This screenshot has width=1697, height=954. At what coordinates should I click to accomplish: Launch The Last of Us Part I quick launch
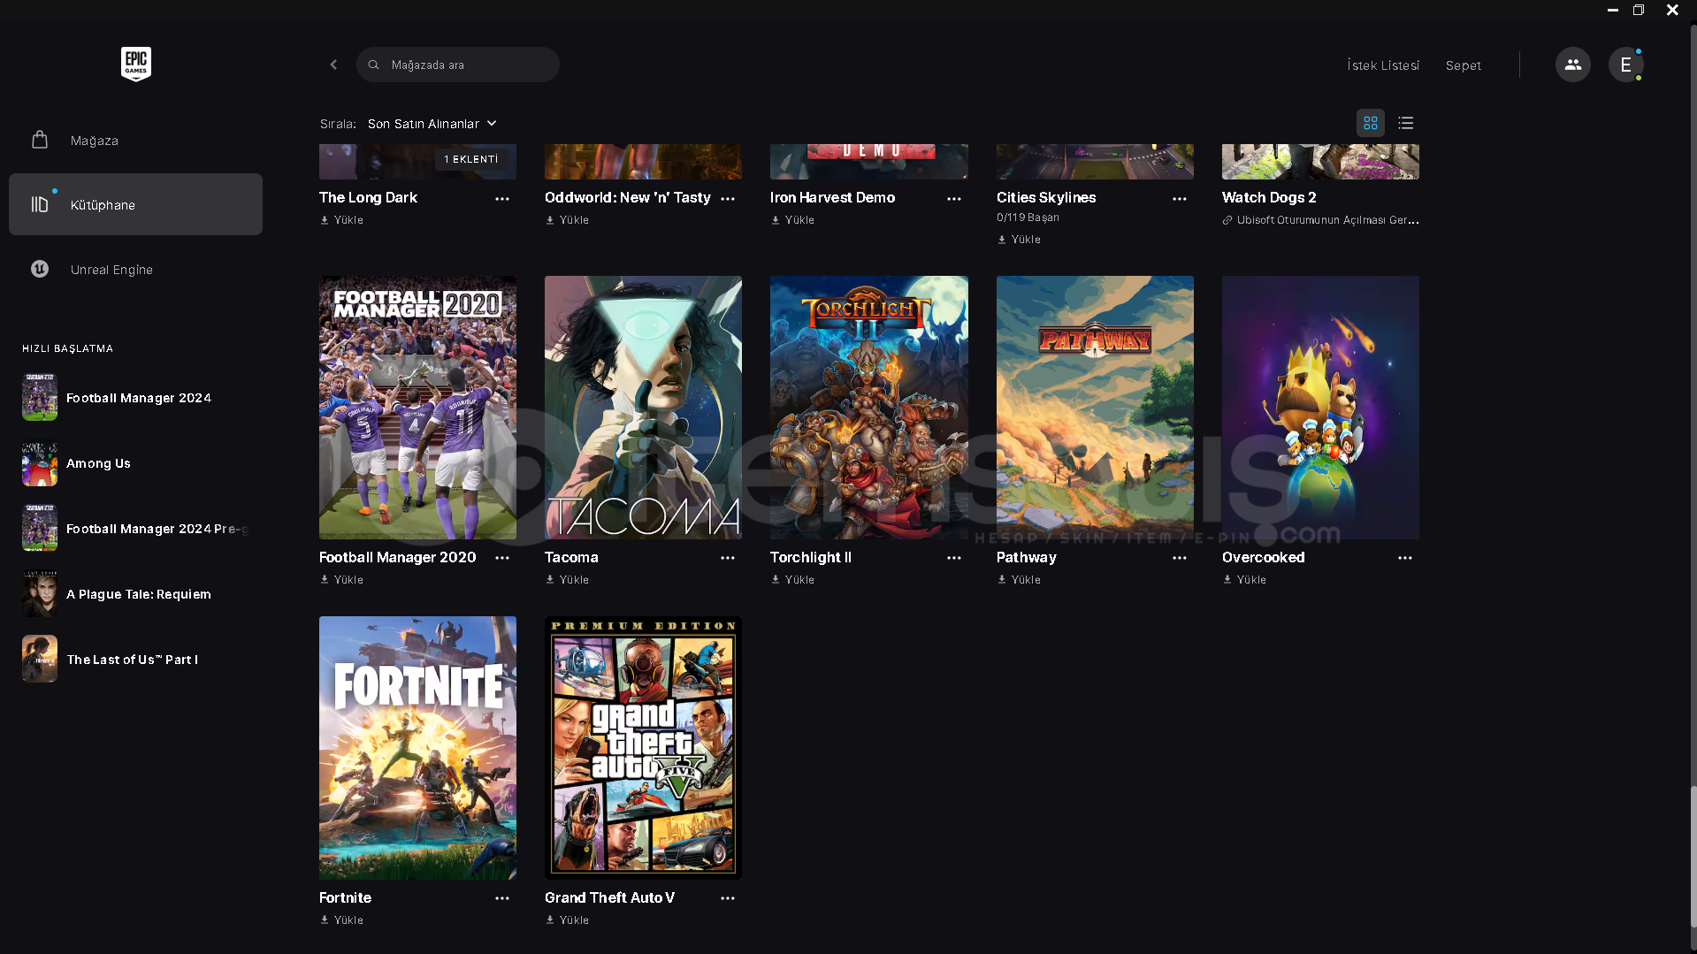click(x=135, y=660)
